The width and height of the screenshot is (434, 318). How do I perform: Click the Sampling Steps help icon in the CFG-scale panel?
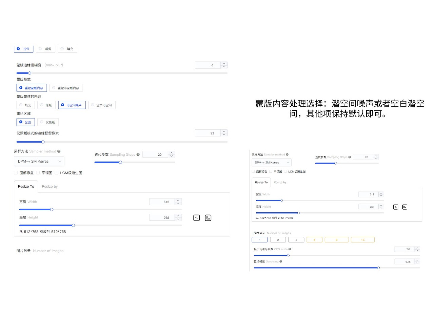point(350,157)
